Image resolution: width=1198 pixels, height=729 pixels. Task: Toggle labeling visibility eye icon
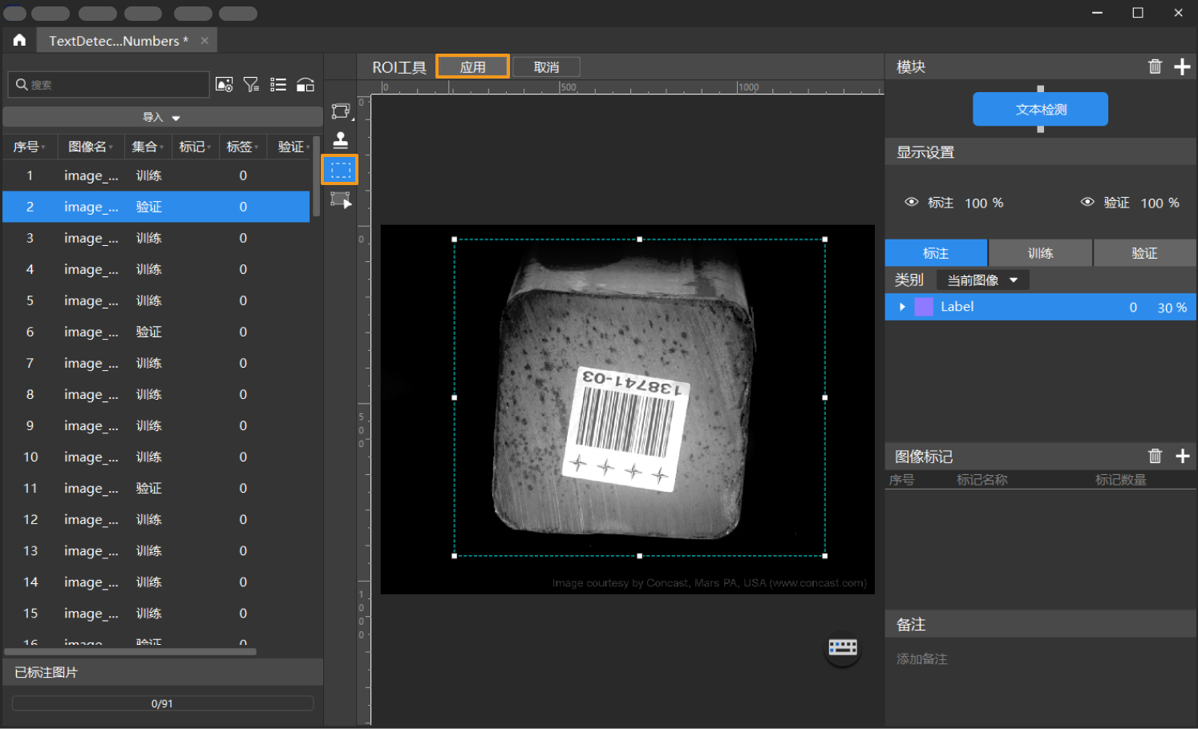[912, 202]
